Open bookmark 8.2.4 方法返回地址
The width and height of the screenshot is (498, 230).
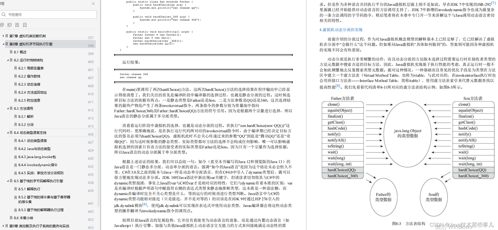32,92
